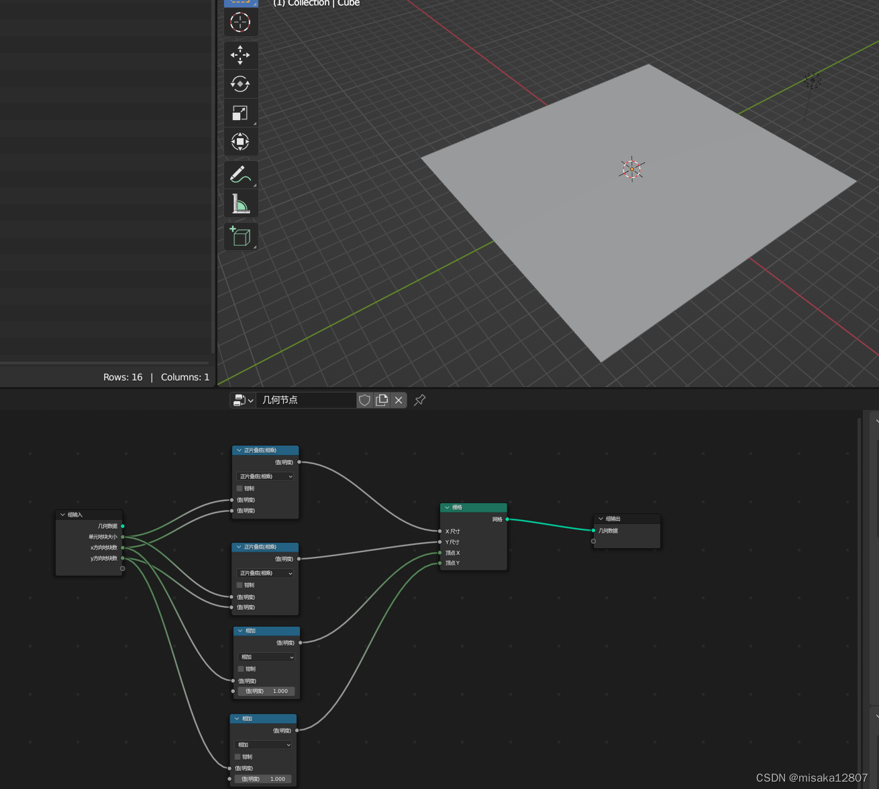
Task: Click the plane origin at the 3D cursor
Action: (631, 169)
